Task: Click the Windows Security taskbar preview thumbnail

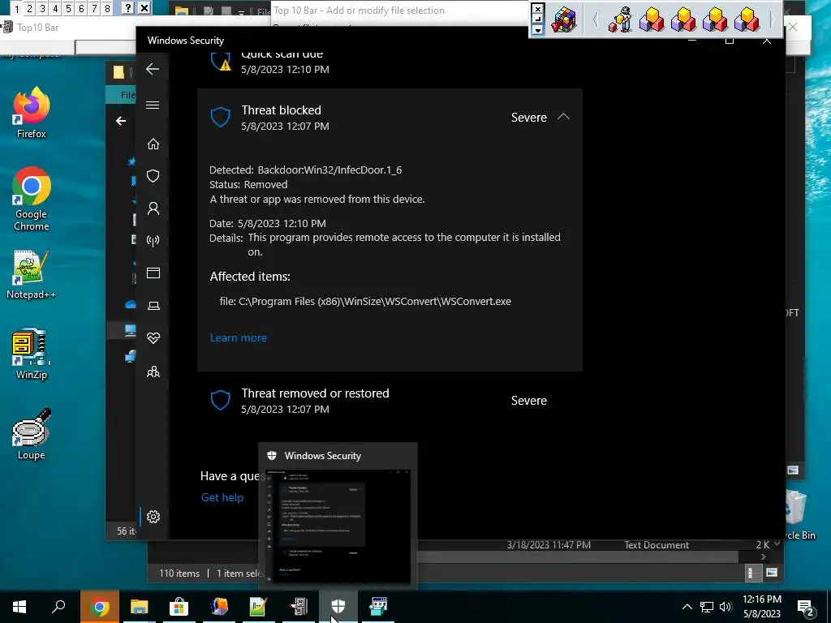Action: [x=338, y=526]
